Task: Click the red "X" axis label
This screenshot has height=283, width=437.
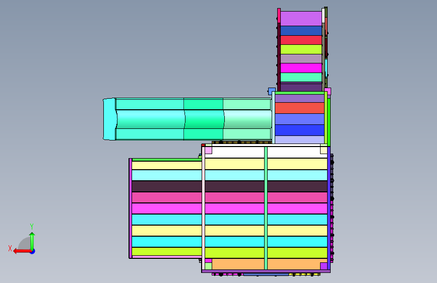Action: click(10, 248)
